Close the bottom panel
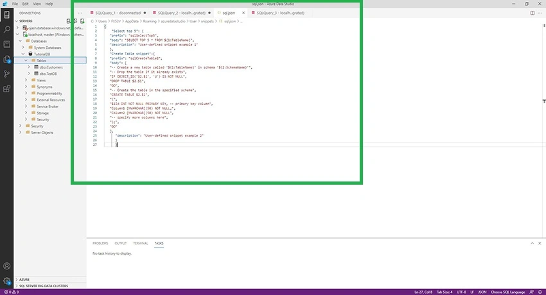This screenshot has width=546, height=295. [540, 243]
